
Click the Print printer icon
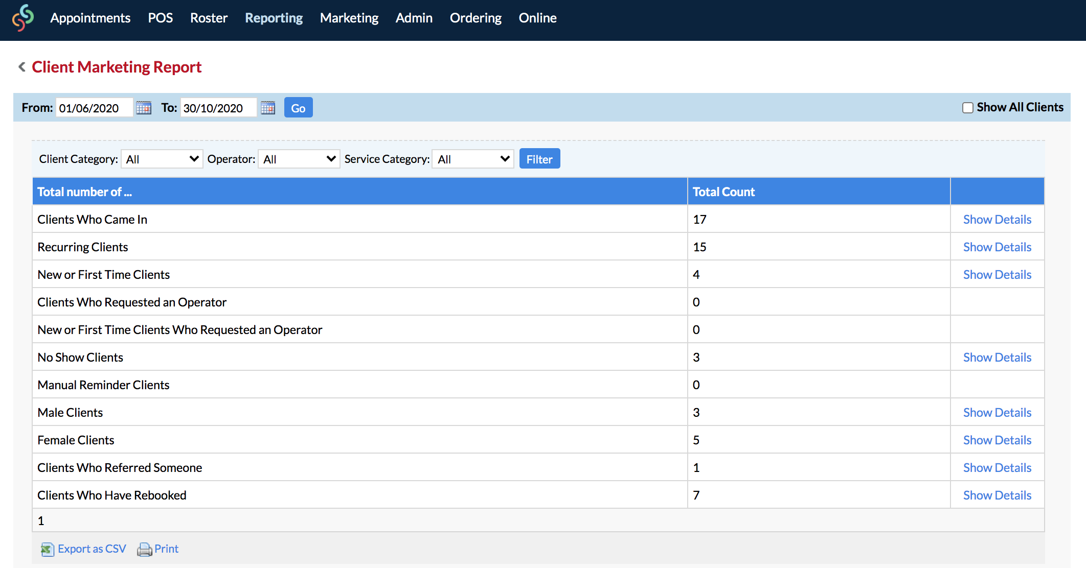click(x=145, y=549)
